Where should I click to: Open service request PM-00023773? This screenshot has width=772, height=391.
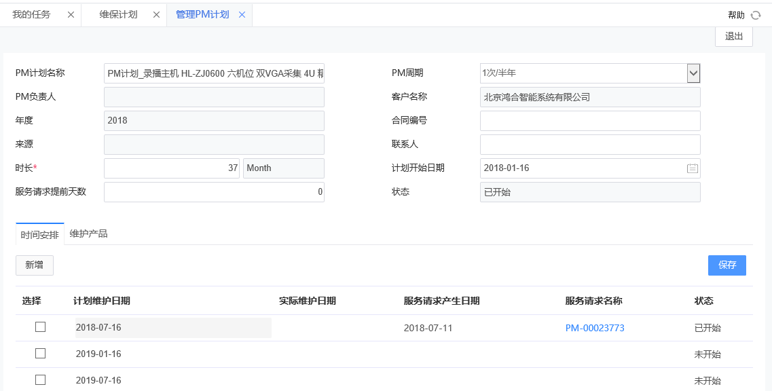tap(594, 327)
